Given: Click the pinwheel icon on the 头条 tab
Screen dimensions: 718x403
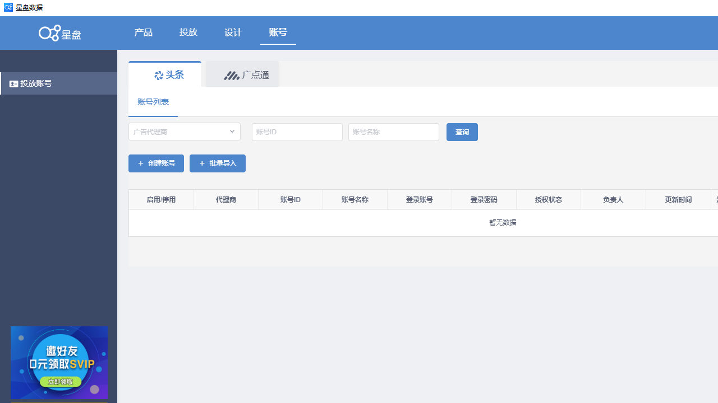Looking at the screenshot, I should [159, 74].
